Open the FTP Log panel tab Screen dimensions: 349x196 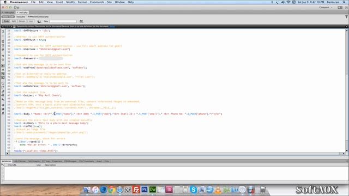(46, 161)
